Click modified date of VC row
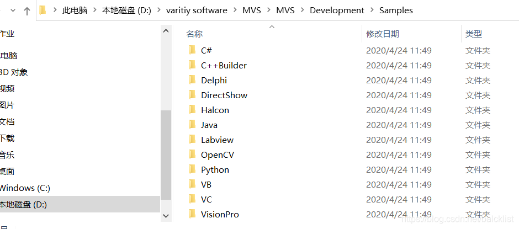Image resolution: width=519 pixels, height=229 pixels. pyautogui.click(x=399, y=199)
